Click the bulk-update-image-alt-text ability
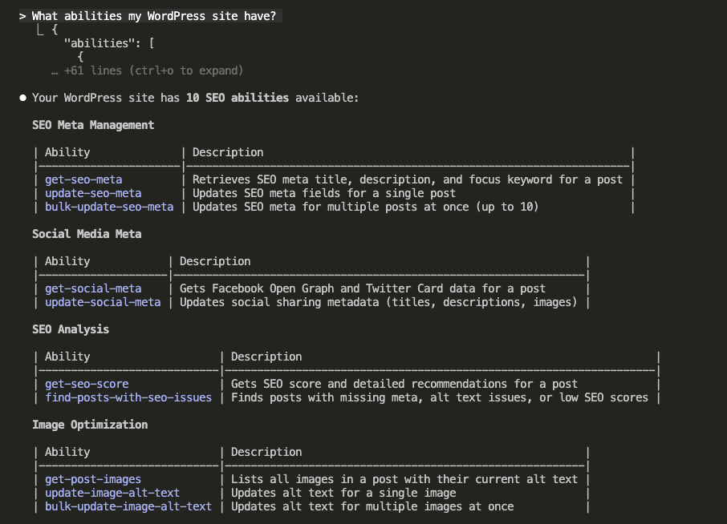Viewport: 727px width, 524px height. click(128, 506)
